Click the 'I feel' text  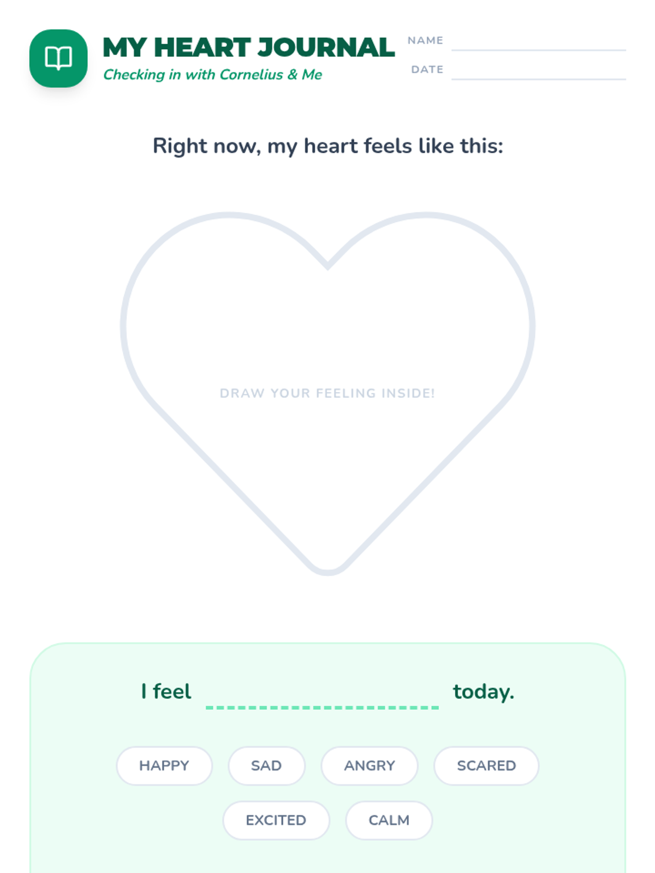(166, 691)
